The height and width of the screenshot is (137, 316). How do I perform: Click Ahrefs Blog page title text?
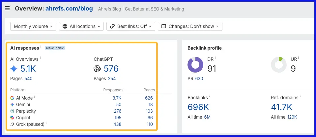click(x=141, y=9)
